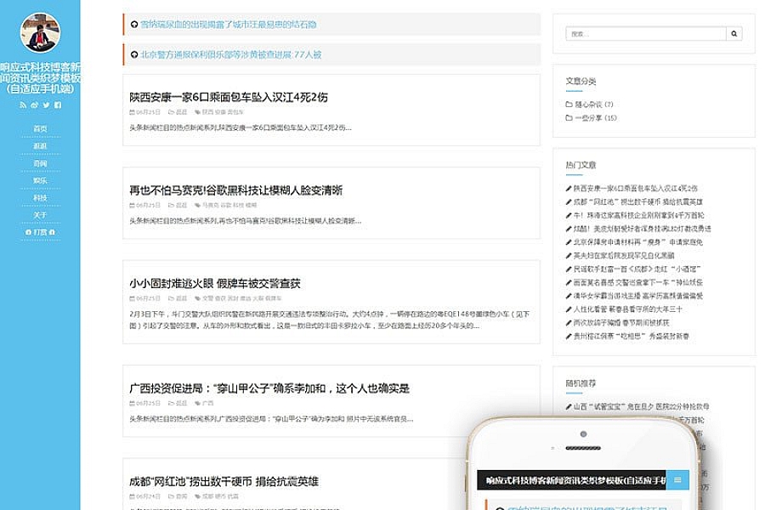Click the arrow icon beside the 雪纳瑞 pinned notice
This screenshot has height=510, width=765.
pyautogui.click(x=134, y=25)
